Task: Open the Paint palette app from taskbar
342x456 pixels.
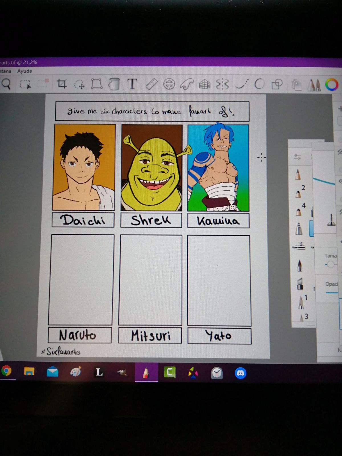Action: tap(76, 372)
